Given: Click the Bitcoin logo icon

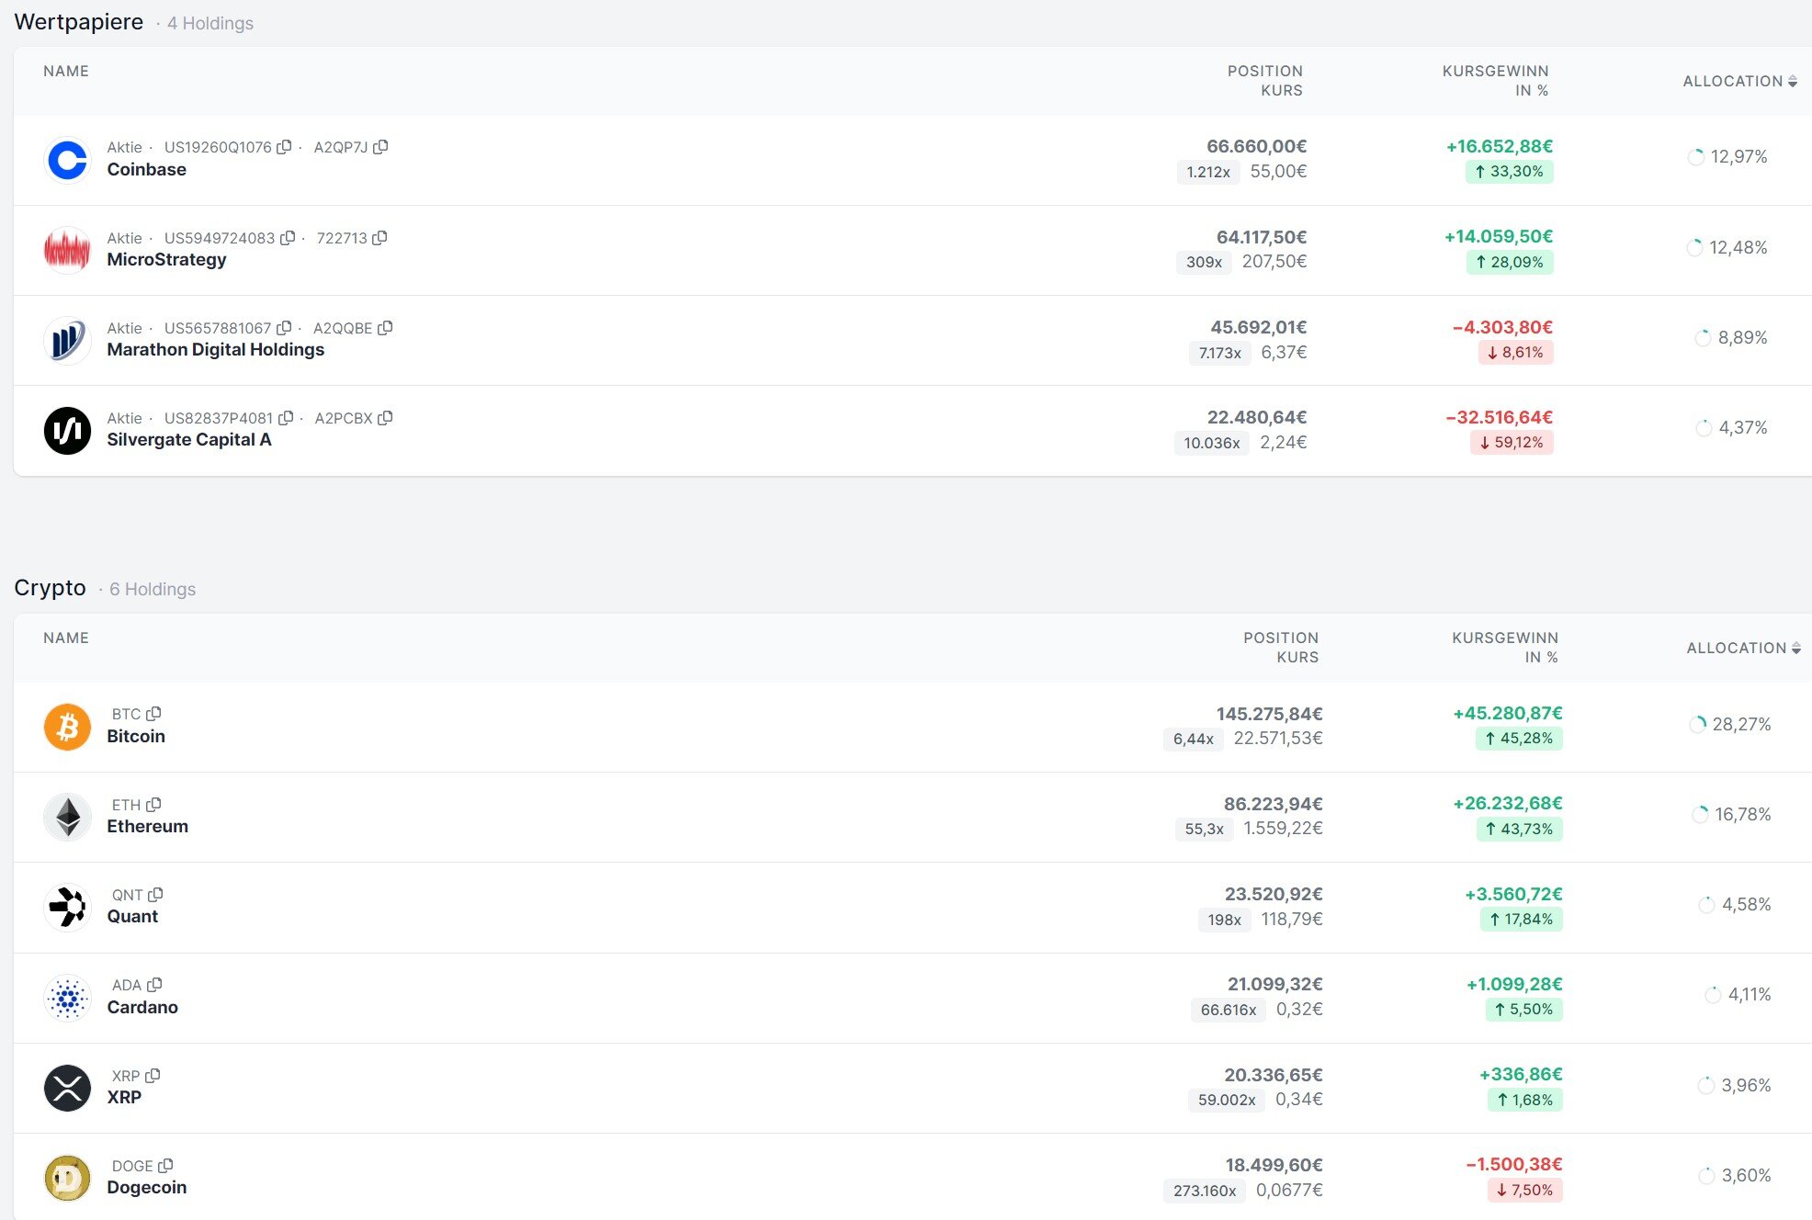Looking at the screenshot, I should [x=67, y=727].
